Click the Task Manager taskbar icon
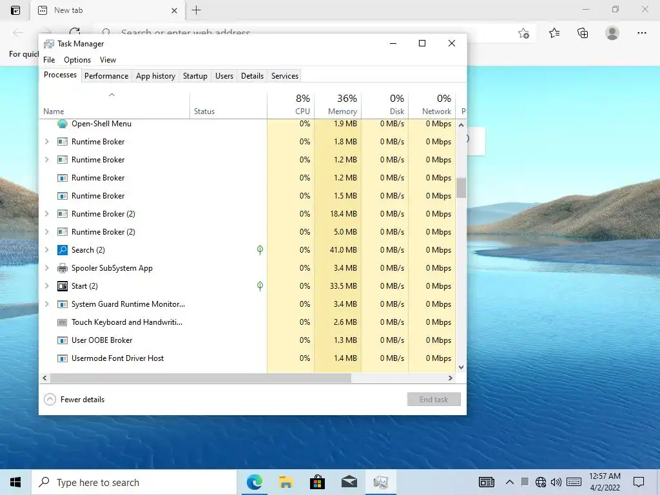 click(380, 482)
